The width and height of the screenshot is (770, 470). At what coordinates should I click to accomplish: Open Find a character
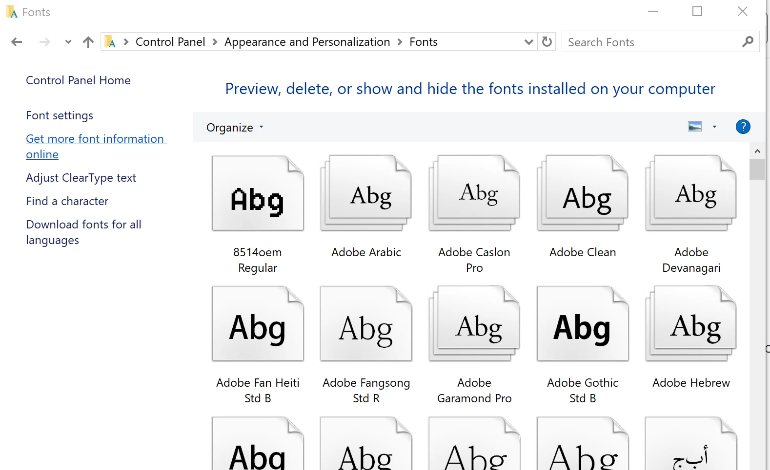[67, 201]
